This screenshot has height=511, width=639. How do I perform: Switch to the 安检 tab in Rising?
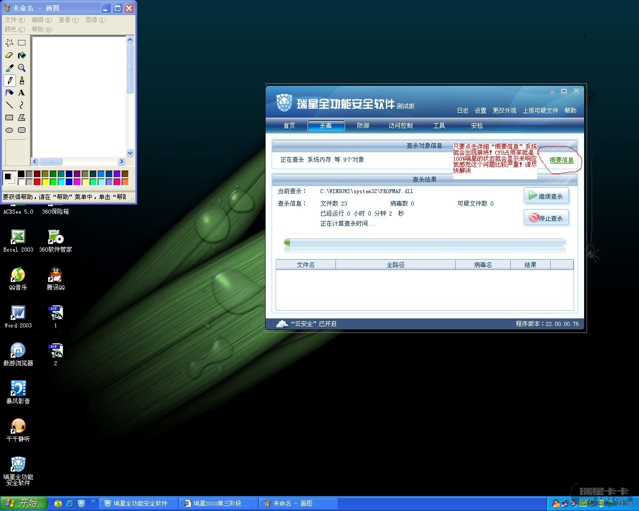pyautogui.click(x=477, y=126)
